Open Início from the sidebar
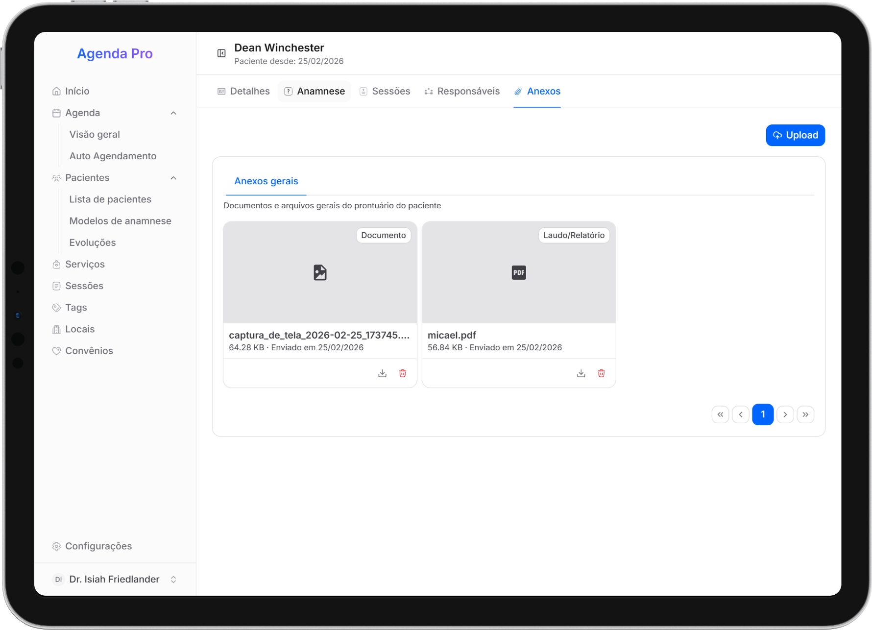Viewport: 872px width, 630px height. click(x=77, y=91)
